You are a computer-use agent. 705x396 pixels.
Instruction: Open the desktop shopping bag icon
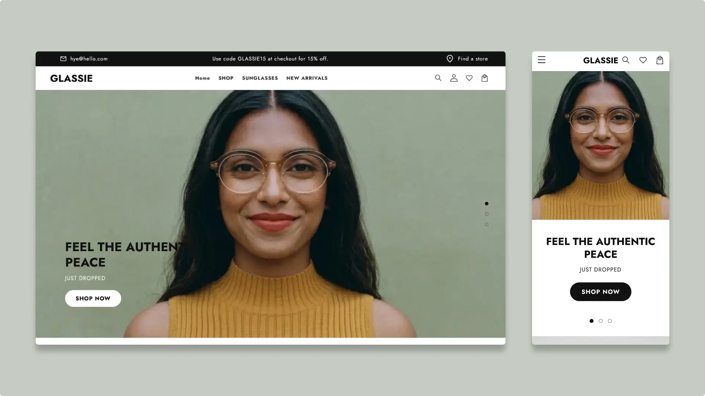485,78
